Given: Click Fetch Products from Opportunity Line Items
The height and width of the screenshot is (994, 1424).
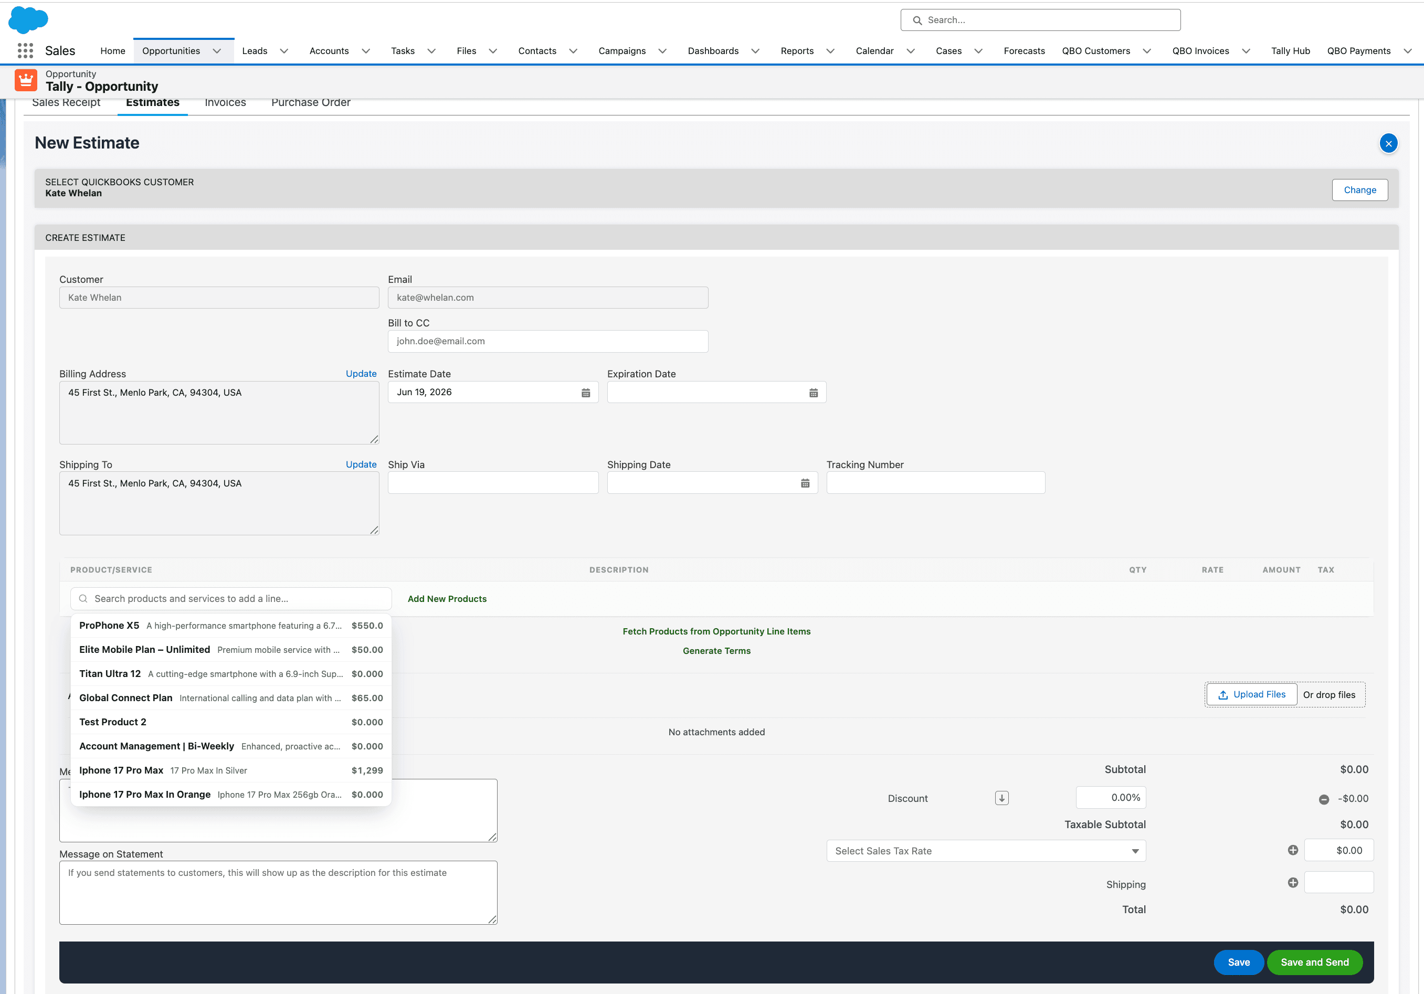Looking at the screenshot, I should (716, 631).
